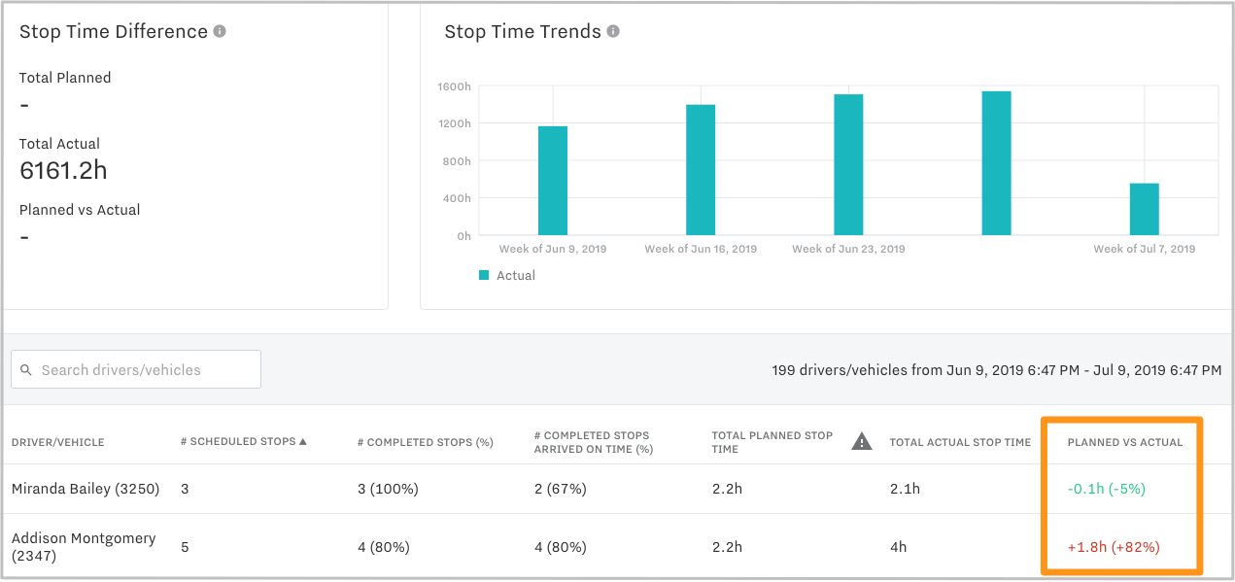Sort by Total Actual Stop Time header
This screenshot has height=582, width=1235.
(960, 442)
